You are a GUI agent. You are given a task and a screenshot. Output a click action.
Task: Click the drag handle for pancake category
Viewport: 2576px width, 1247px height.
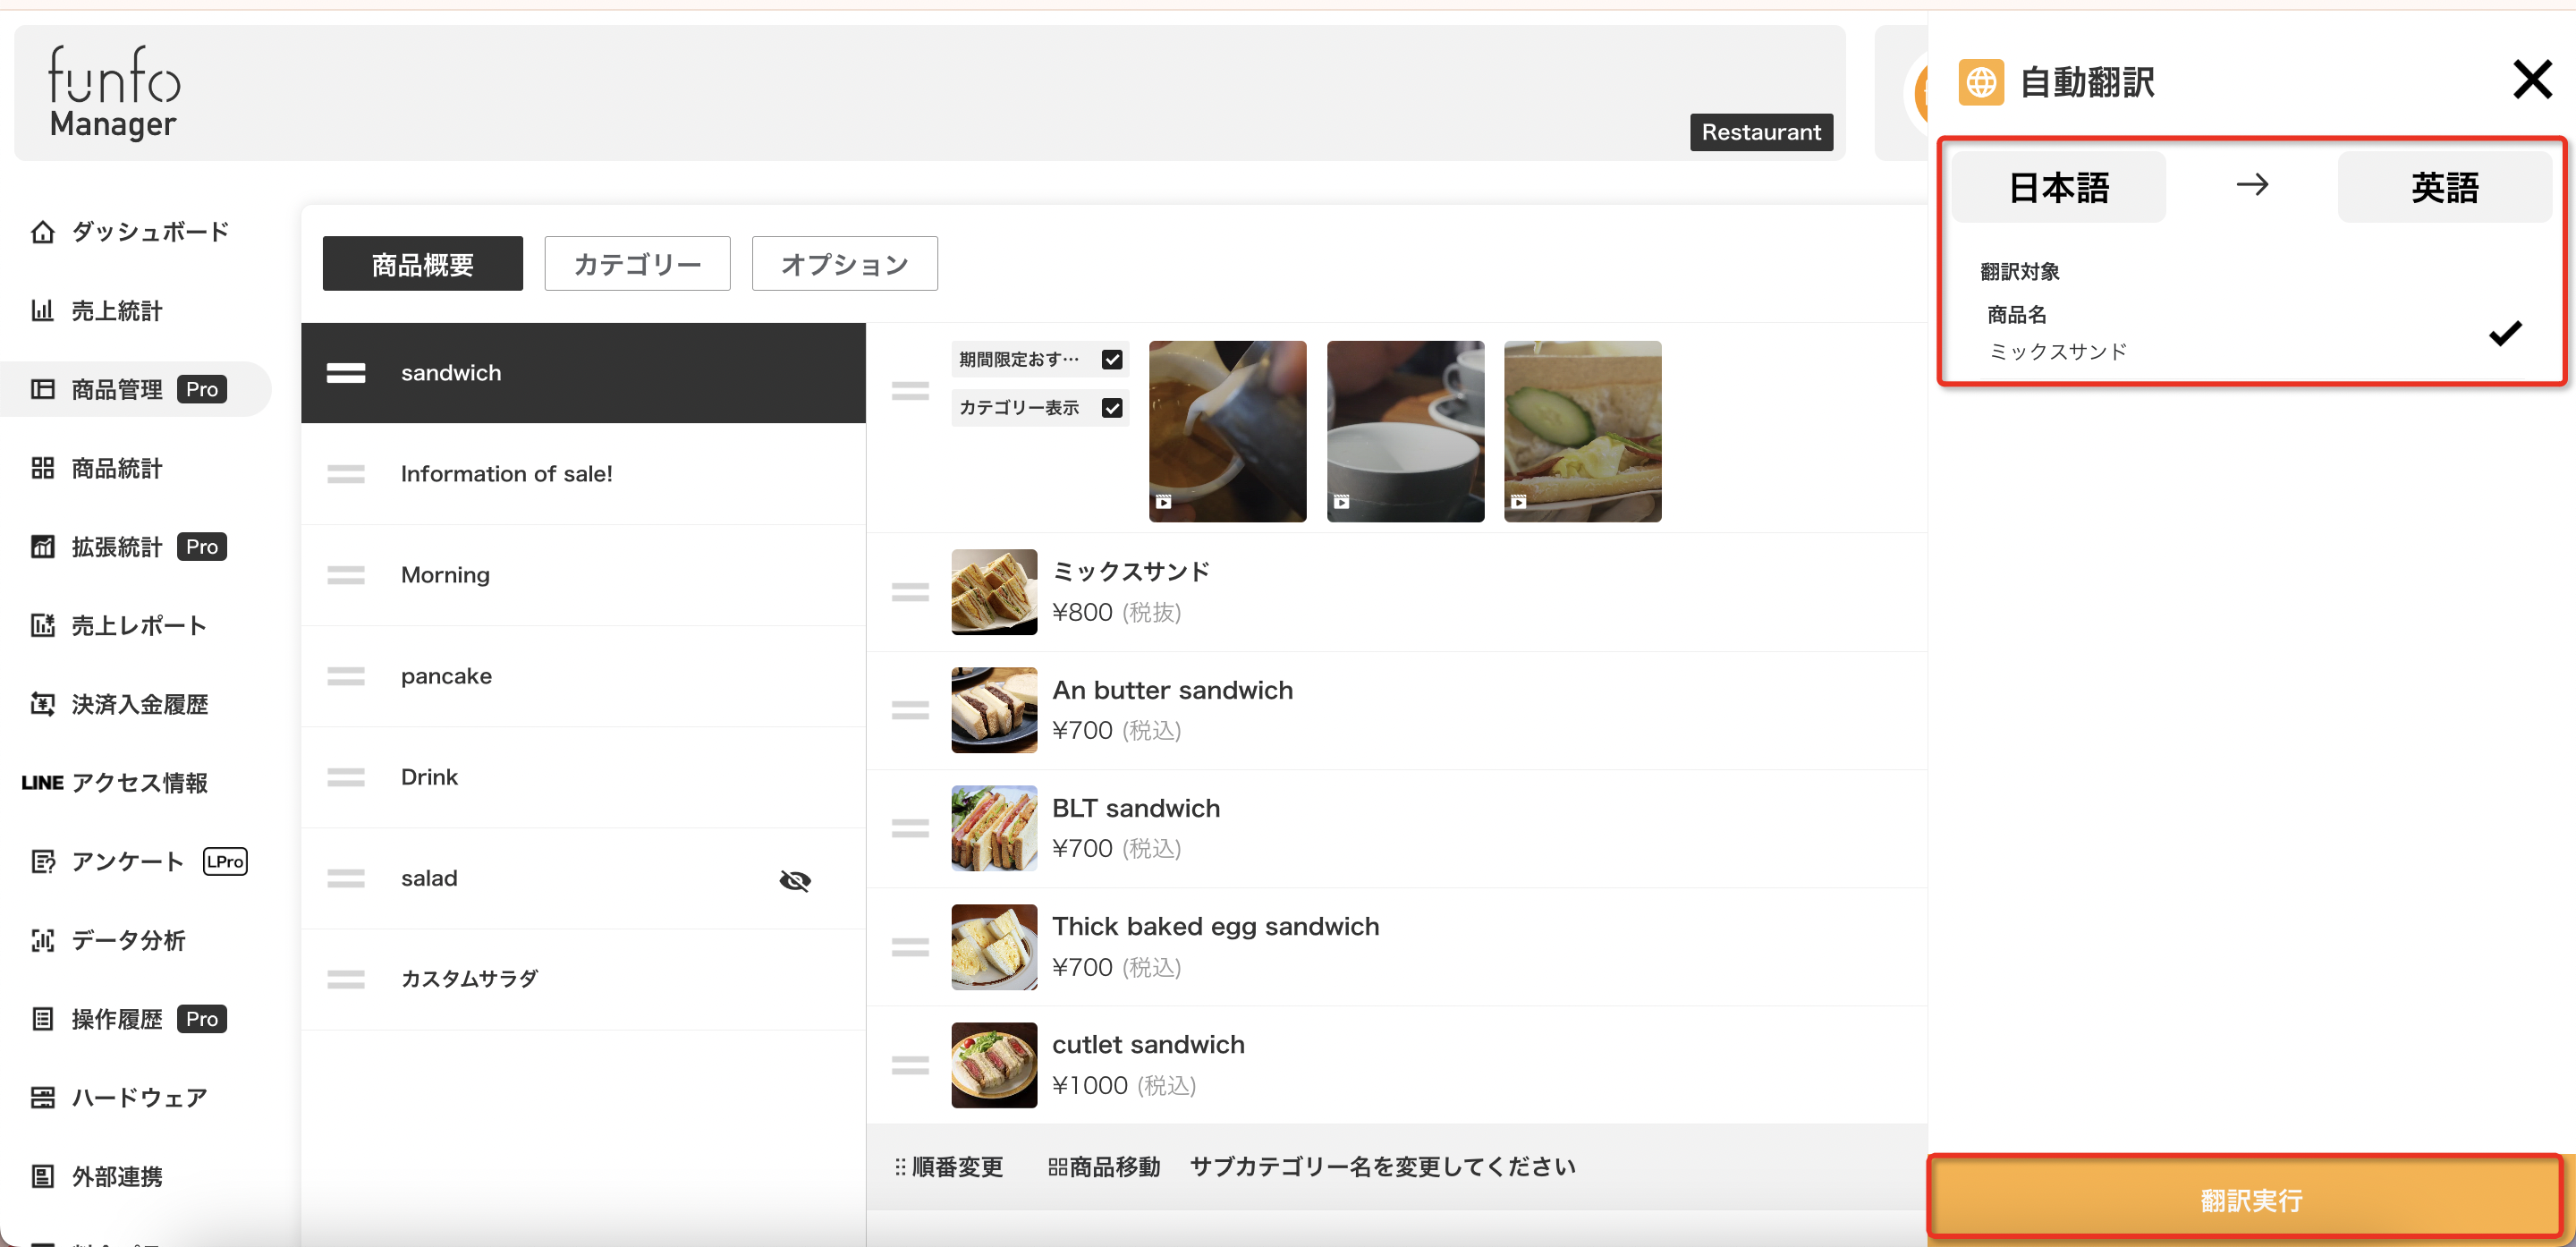point(346,676)
